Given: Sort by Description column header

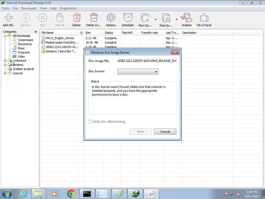Looking at the screenshot, I should point(207,33).
